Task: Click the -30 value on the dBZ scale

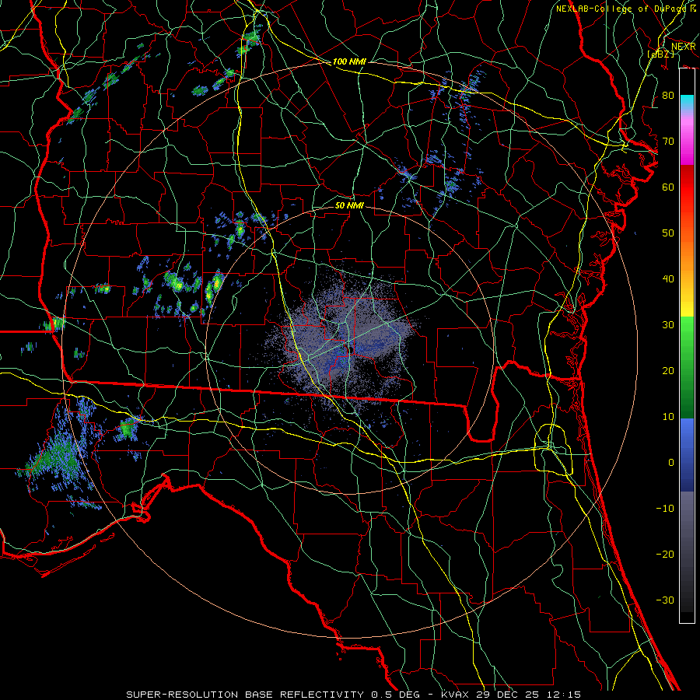Action: [665, 600]
